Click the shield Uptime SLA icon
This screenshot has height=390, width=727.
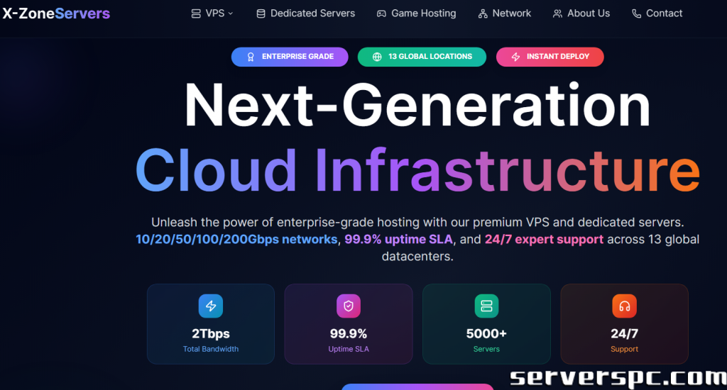tap(348, 306)
